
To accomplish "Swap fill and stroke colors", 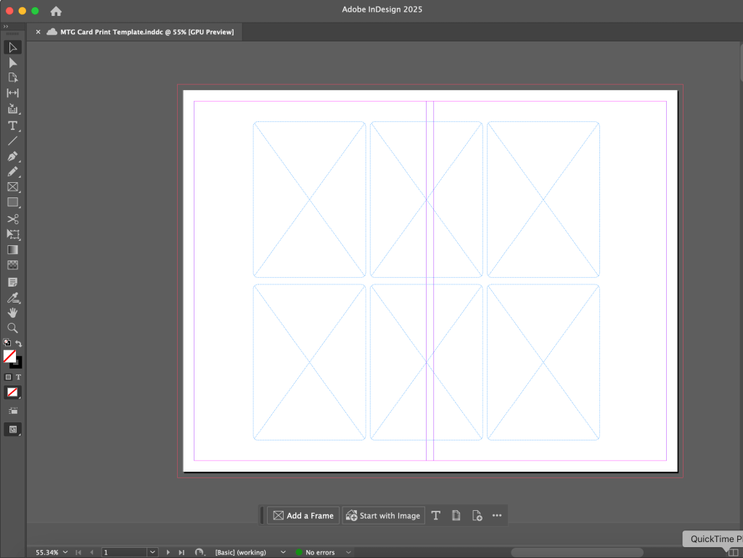I will coord(19,343).
